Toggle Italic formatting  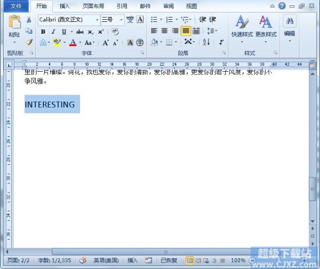[53, 32]
